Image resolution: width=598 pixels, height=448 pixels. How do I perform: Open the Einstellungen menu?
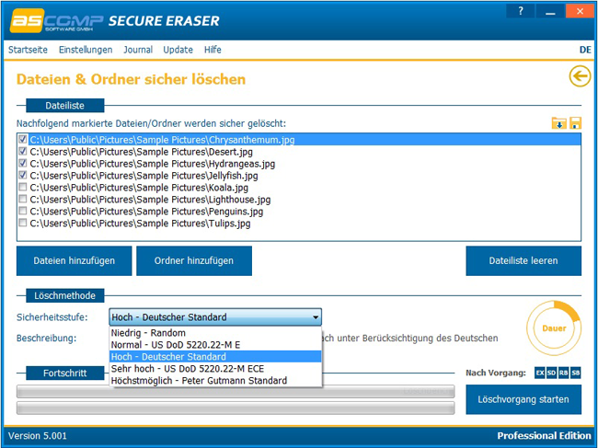click(86, 50)
